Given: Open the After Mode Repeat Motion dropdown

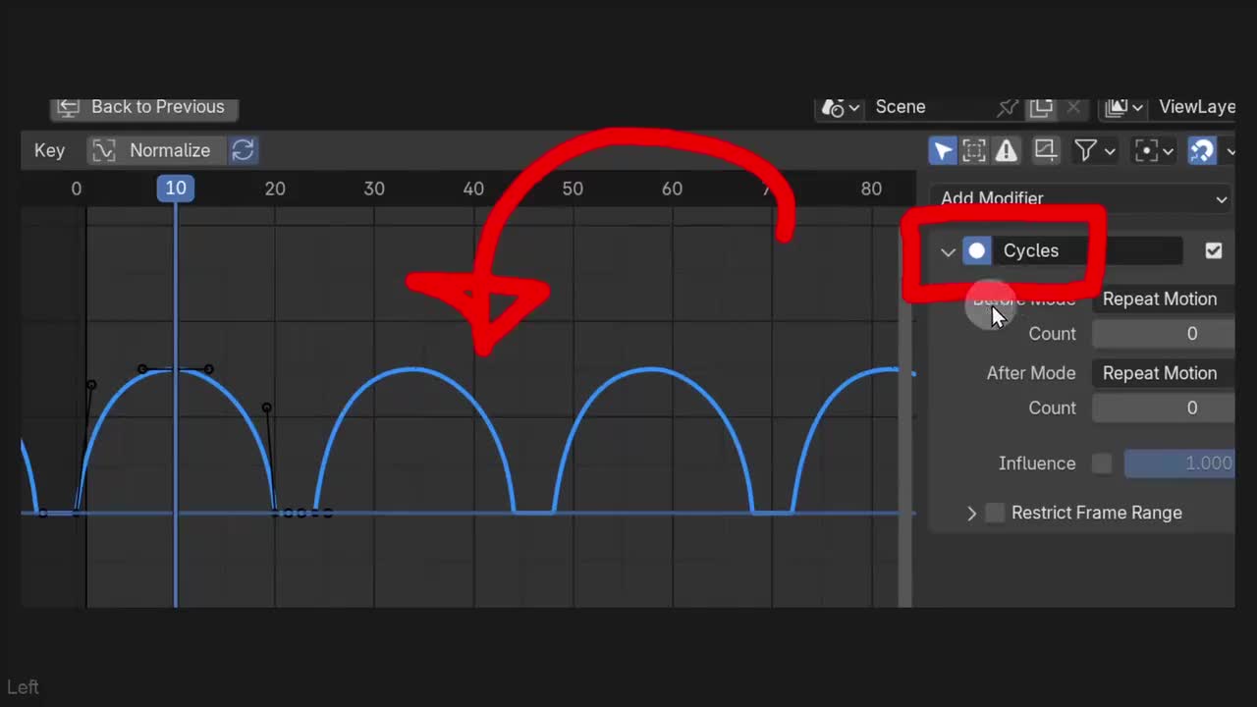Looking at the screenshot, I should 1164,373.
